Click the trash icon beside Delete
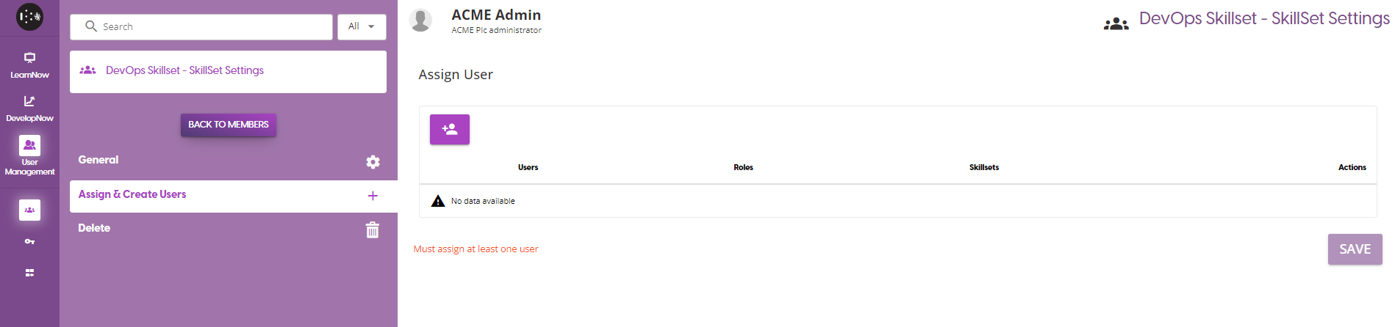1395x327 pixels. [x=373, y=230]
